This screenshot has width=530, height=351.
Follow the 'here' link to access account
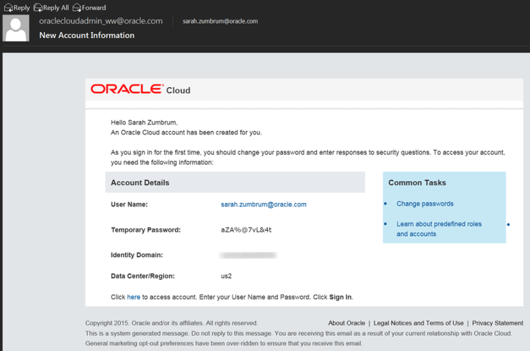[x=133, y=297]
